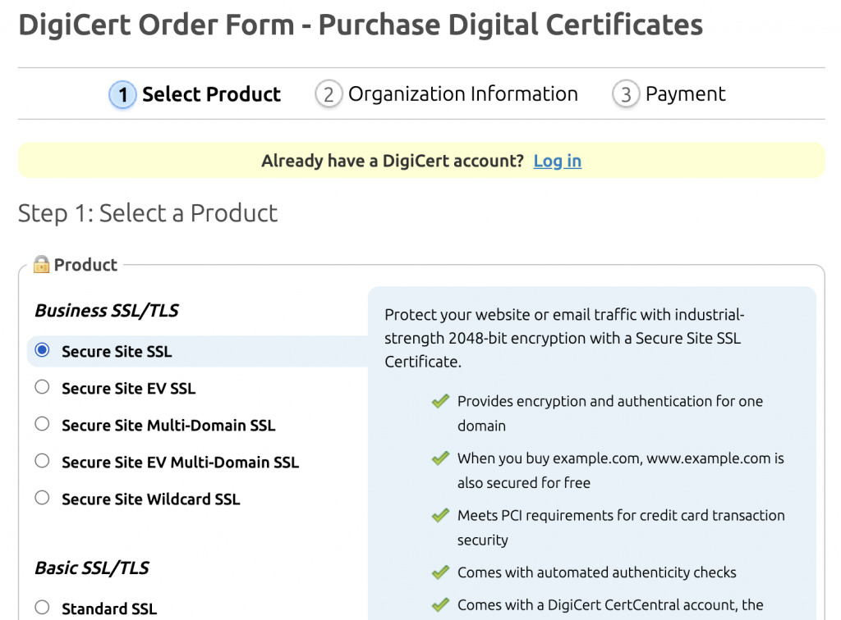
Task: Choose Secure Site Wildcard SSL option
Action: click(42, 498)
